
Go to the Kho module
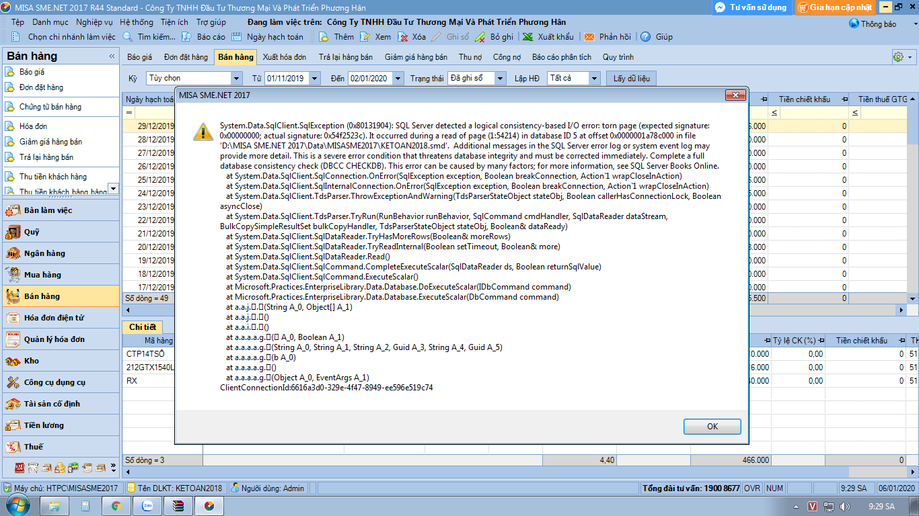[61, 361]
